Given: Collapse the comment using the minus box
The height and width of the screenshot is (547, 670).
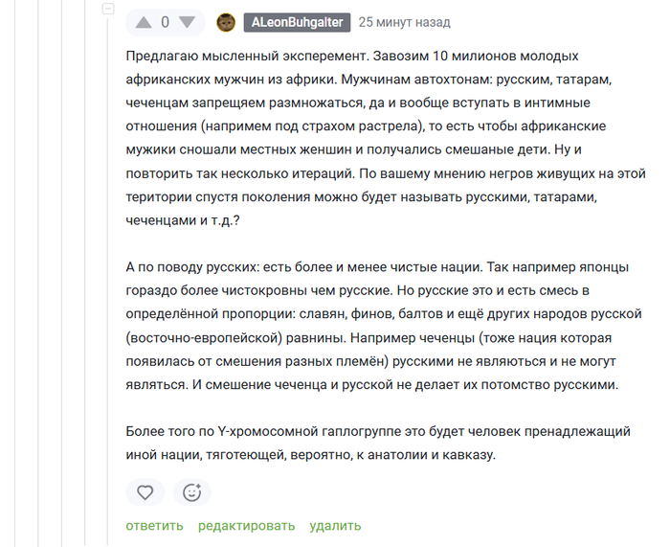Looking at the screenshot, I should (x=107, y=11).
